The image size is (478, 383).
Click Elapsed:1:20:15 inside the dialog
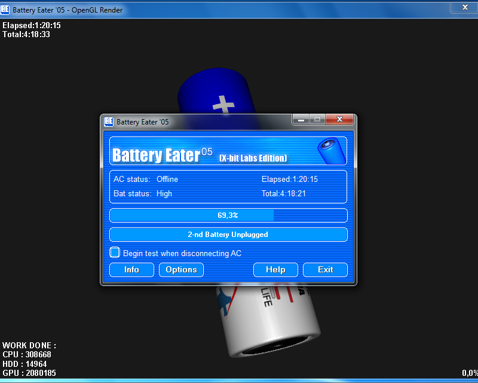290,180
